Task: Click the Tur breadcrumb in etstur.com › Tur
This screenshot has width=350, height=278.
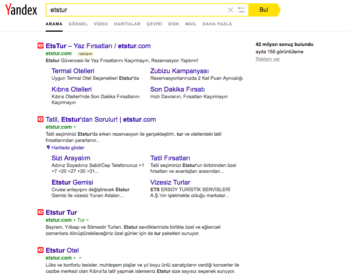Action: tap(81, 220)
